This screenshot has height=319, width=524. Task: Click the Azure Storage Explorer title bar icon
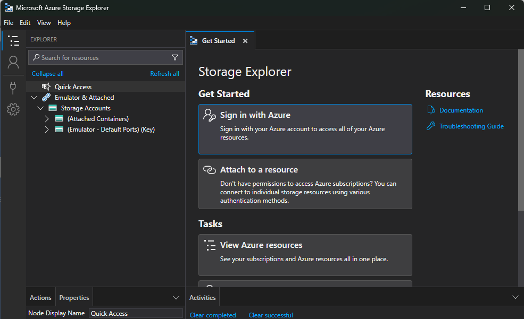9,7
